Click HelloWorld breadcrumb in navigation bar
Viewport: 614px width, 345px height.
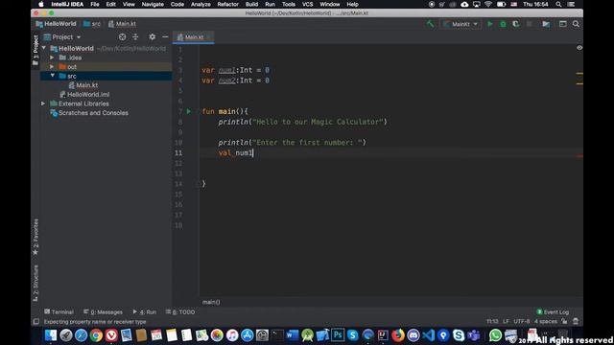click(56, 24)
